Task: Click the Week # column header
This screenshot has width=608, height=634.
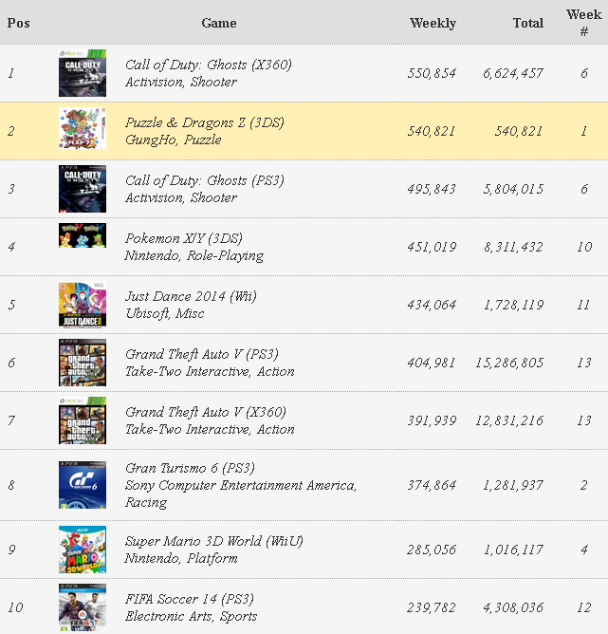Action: tap(583, 23)
